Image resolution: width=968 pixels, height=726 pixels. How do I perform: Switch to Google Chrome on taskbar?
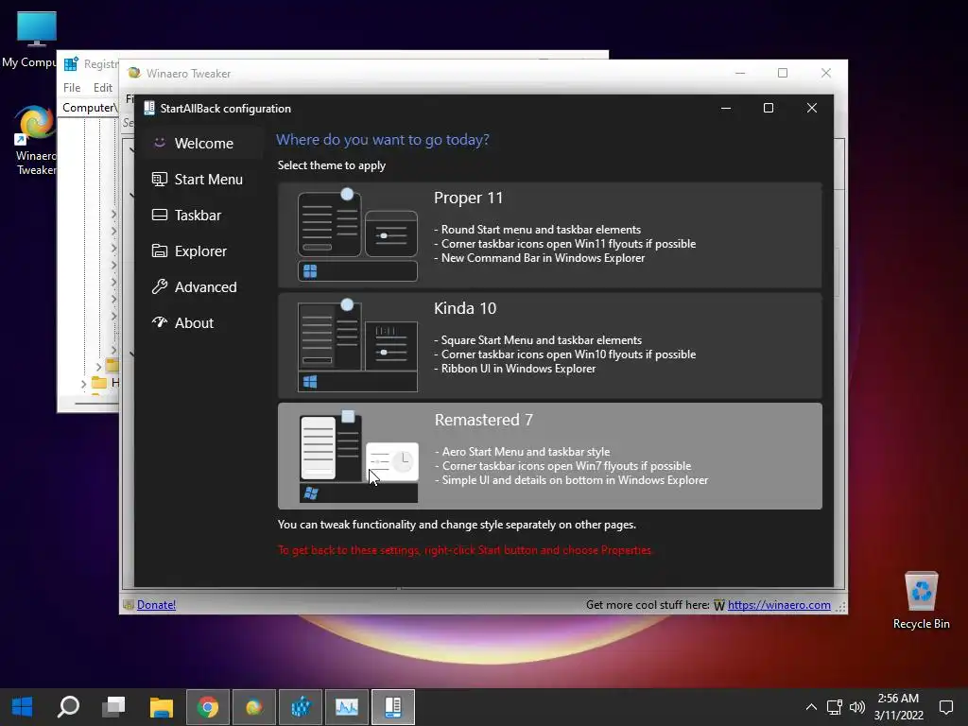pos(208,707)
